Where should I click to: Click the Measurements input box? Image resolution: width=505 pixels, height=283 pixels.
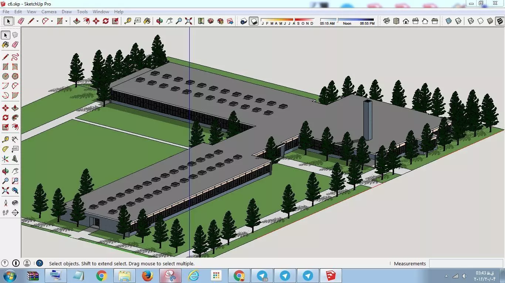click(465, 263)
